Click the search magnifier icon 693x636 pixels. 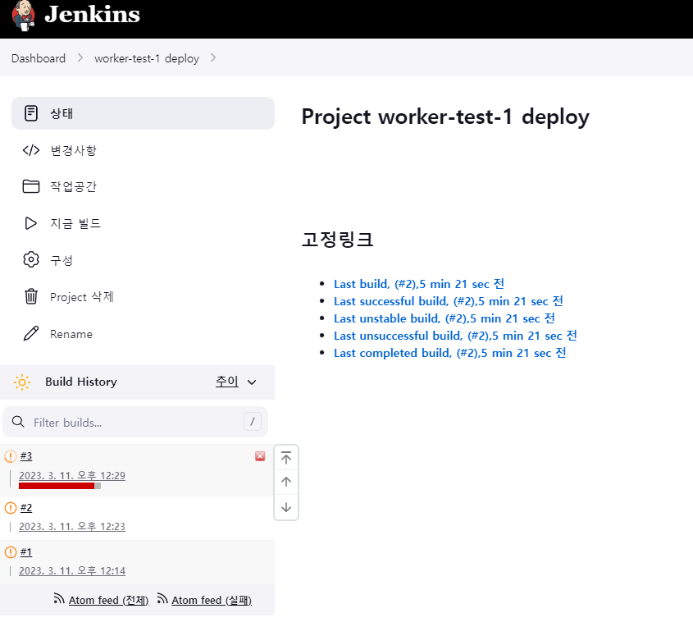(x=18, y=422)
